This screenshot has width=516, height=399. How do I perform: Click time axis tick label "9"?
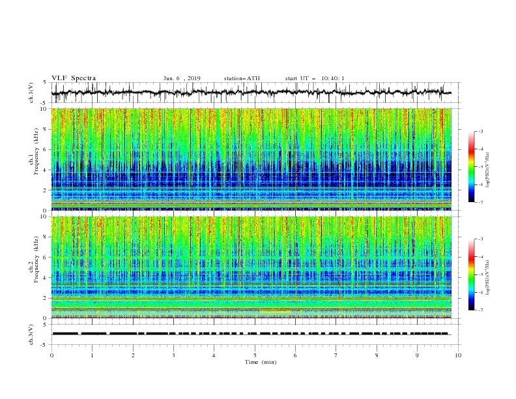(x=417, y=355)
